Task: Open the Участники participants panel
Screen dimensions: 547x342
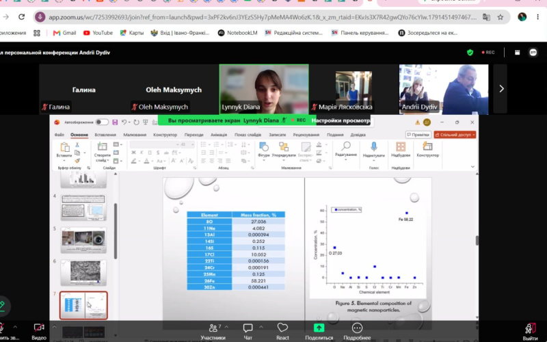Action: pyautogui.click(x=213, y=331)
